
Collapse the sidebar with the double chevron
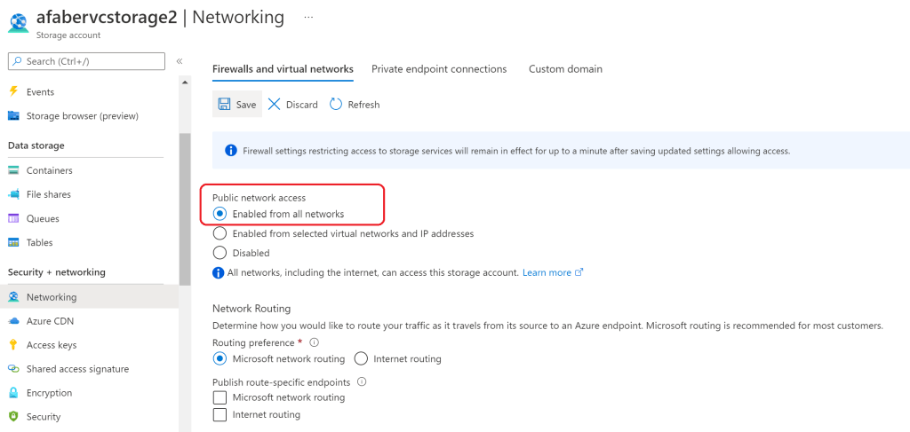(179, 61)
